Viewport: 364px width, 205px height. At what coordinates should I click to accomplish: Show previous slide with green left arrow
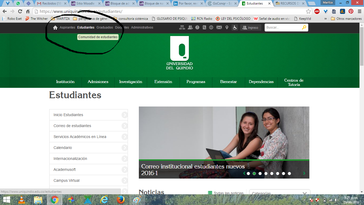coord(244,174)
